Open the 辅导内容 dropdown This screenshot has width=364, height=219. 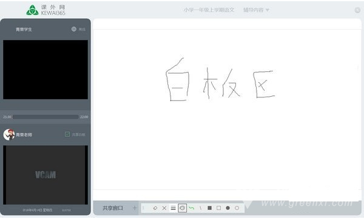(256, 10)
